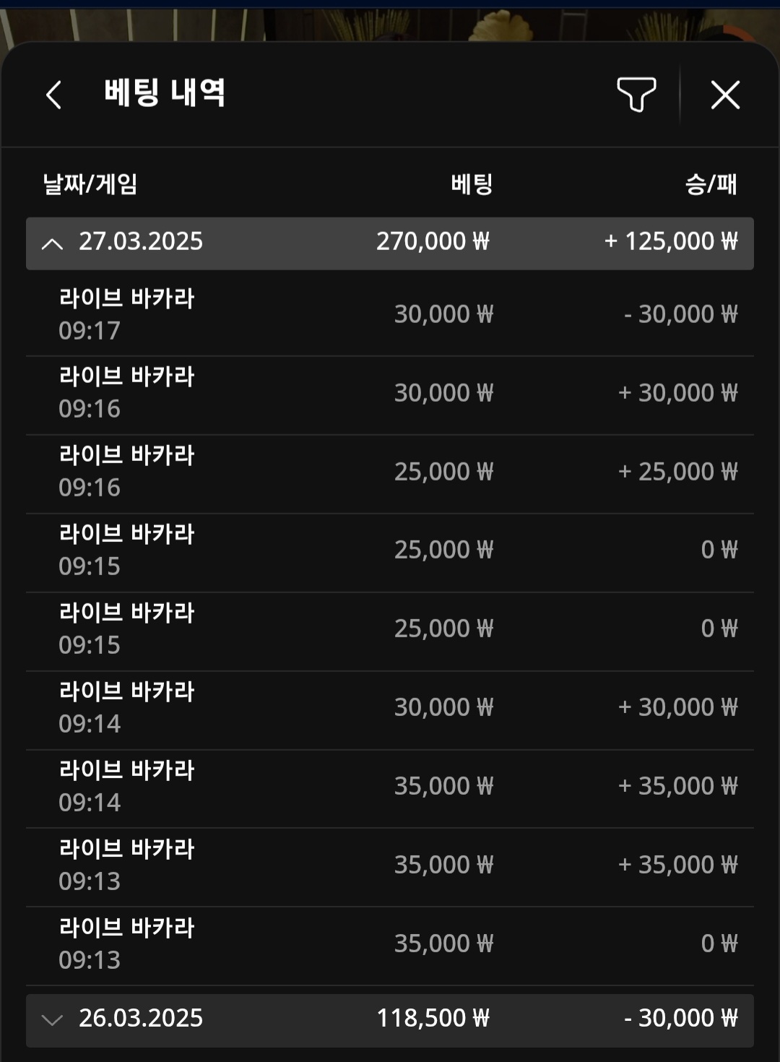
Task: Open the 09:13 bet with 0 ₩ result
Action: tap(390, 944)
